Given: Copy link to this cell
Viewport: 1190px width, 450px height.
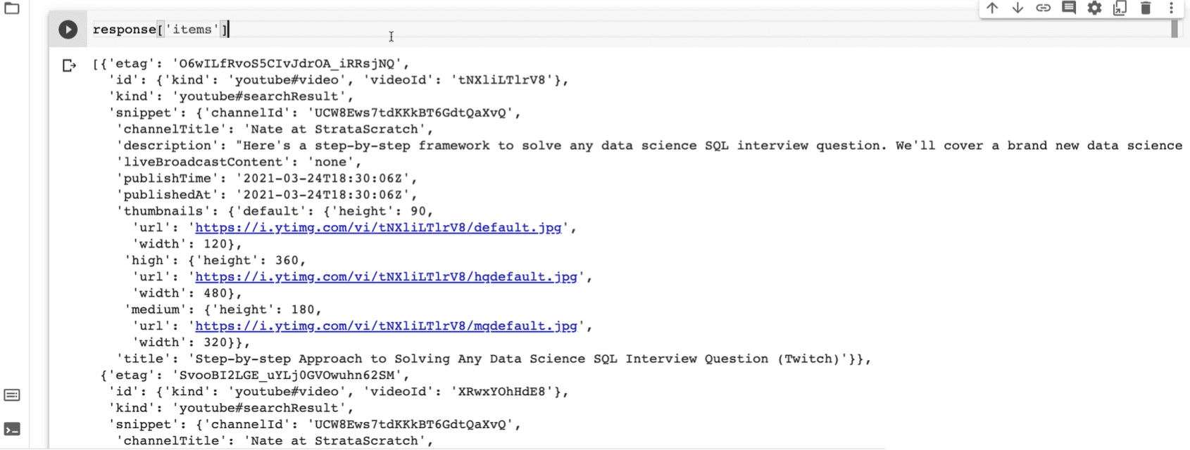Looking at the screenshot, I should 1043,8.
